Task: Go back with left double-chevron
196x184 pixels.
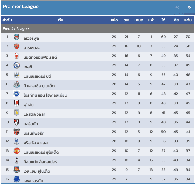Action: click(177, 7)
